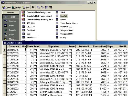Click the New button in Database toolbar
The image size is (128, 96).
tap(26, 7)
